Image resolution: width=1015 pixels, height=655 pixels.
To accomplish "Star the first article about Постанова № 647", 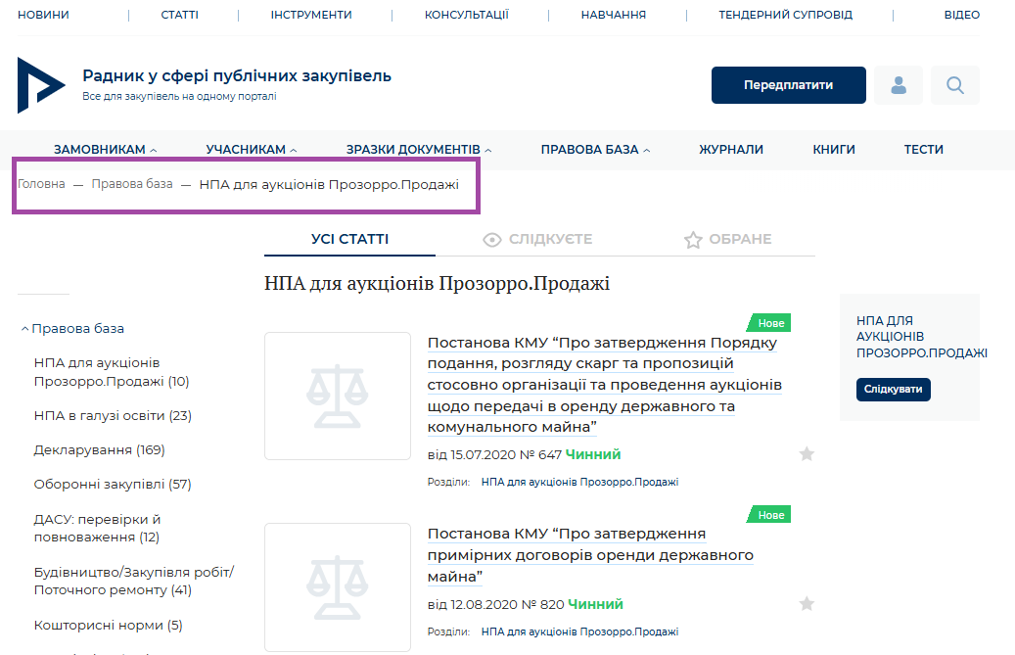I will click(x=807, y=453).
